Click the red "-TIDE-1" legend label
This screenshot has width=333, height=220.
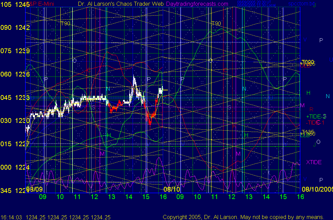(315, 123)
